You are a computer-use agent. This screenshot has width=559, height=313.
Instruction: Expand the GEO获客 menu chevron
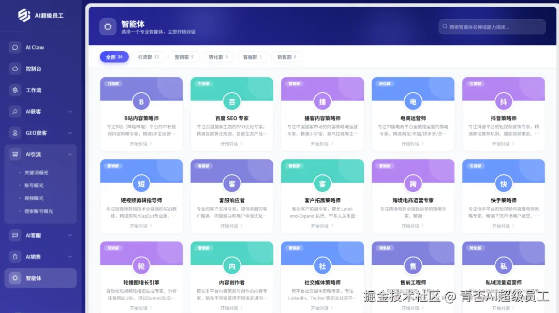pyautogui.click(x=70, y=133)
